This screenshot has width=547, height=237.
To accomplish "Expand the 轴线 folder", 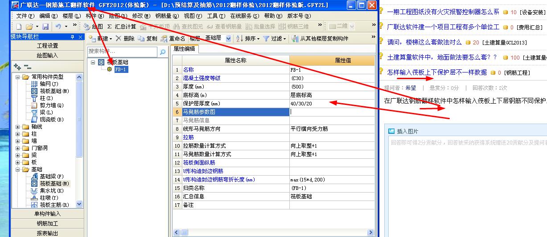I will pos(18,127).
